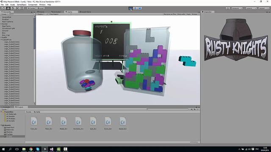The height and width of the screenshot is (152, 271).
Task: Open the Hierarchy Create dropdown
Action: click(4, 14)
